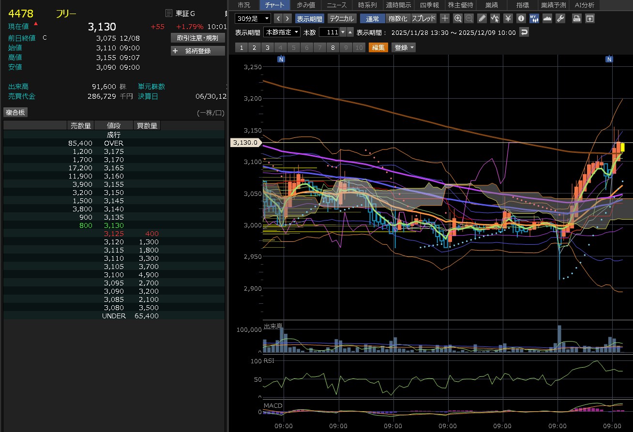
Task: Open the 四季報 tab
Action: click(x=429, y=5)
